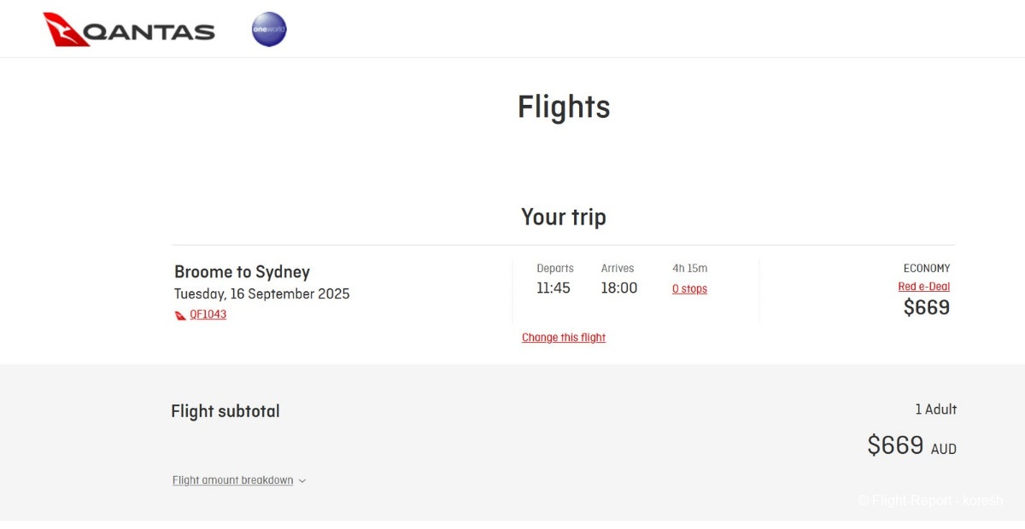Open the Red e-Deal fare info
This screenshot has height=529, width=1025.
point(923,287)
